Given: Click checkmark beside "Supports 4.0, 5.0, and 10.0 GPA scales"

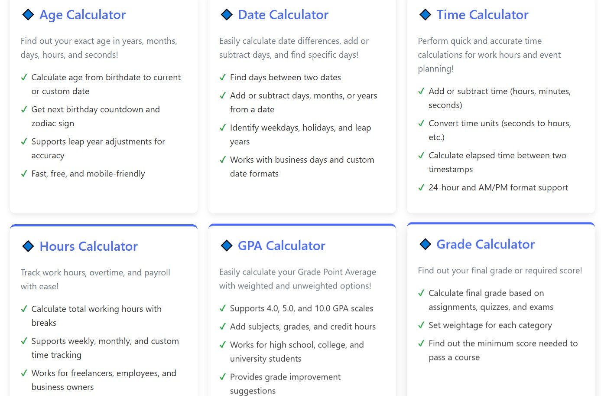Looking at the screenshot, I should click(223, 308).
